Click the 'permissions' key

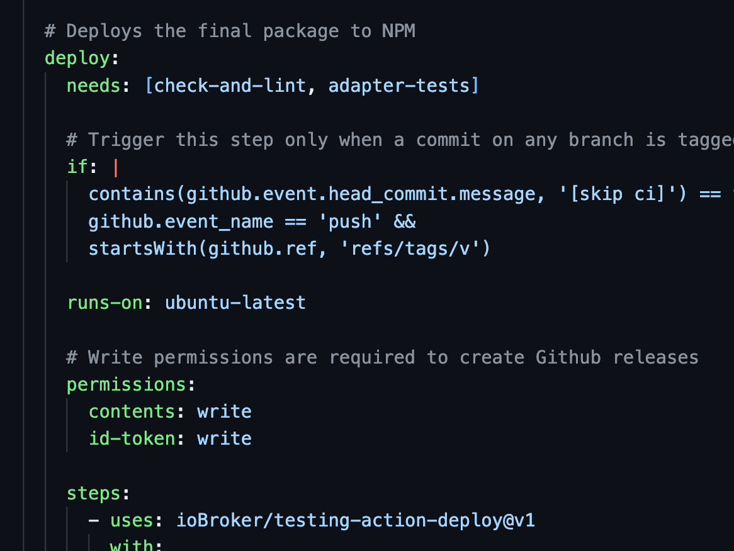pyautogui.click(x=127, y=384)
